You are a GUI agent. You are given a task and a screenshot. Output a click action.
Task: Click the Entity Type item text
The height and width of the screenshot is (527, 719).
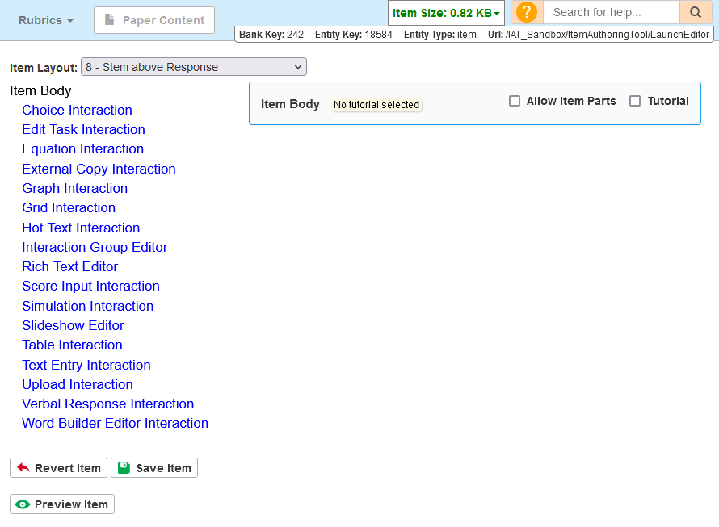click(x=439, y=35)
